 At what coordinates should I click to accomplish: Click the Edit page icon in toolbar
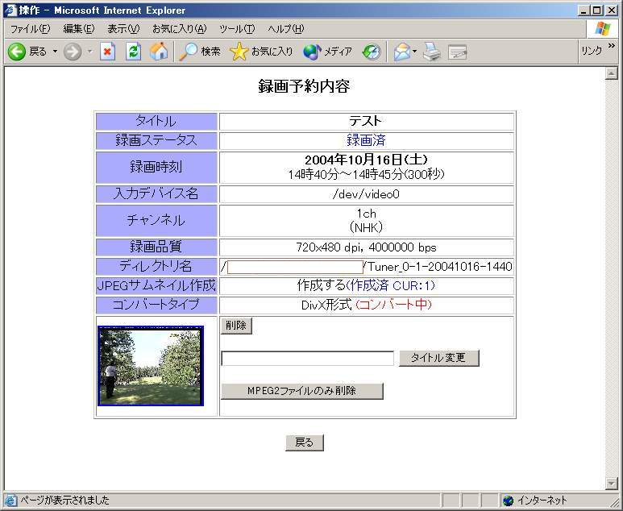click(457, 52)
